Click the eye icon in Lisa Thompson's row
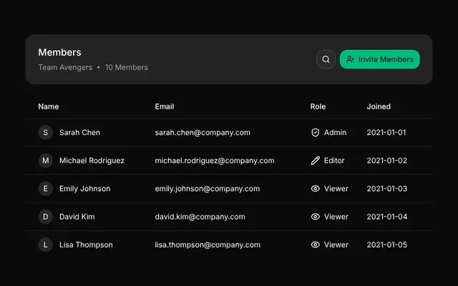 [x=315, y=245]
